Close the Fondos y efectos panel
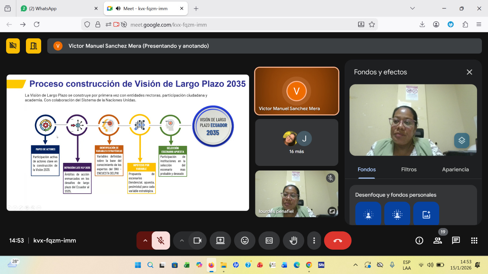Viewport: 488px width, 274px height. click(469, 72)
